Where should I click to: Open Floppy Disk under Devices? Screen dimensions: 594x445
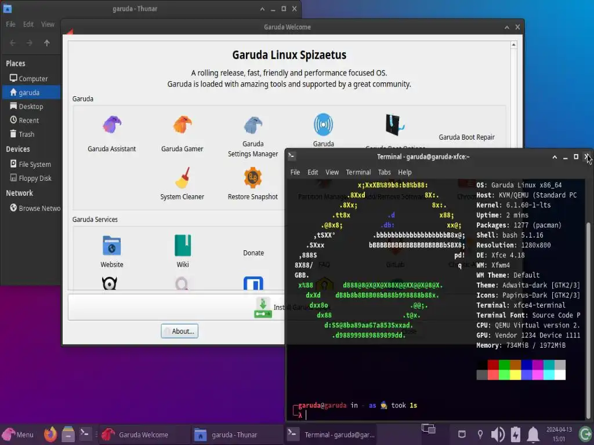pyautogui.click(x=31, y=178)
